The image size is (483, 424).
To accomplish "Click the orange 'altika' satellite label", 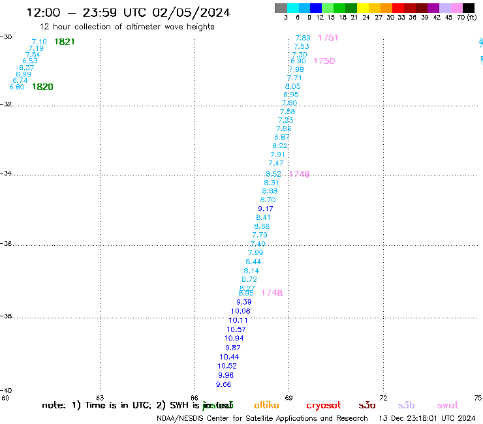I will point(266,405).
